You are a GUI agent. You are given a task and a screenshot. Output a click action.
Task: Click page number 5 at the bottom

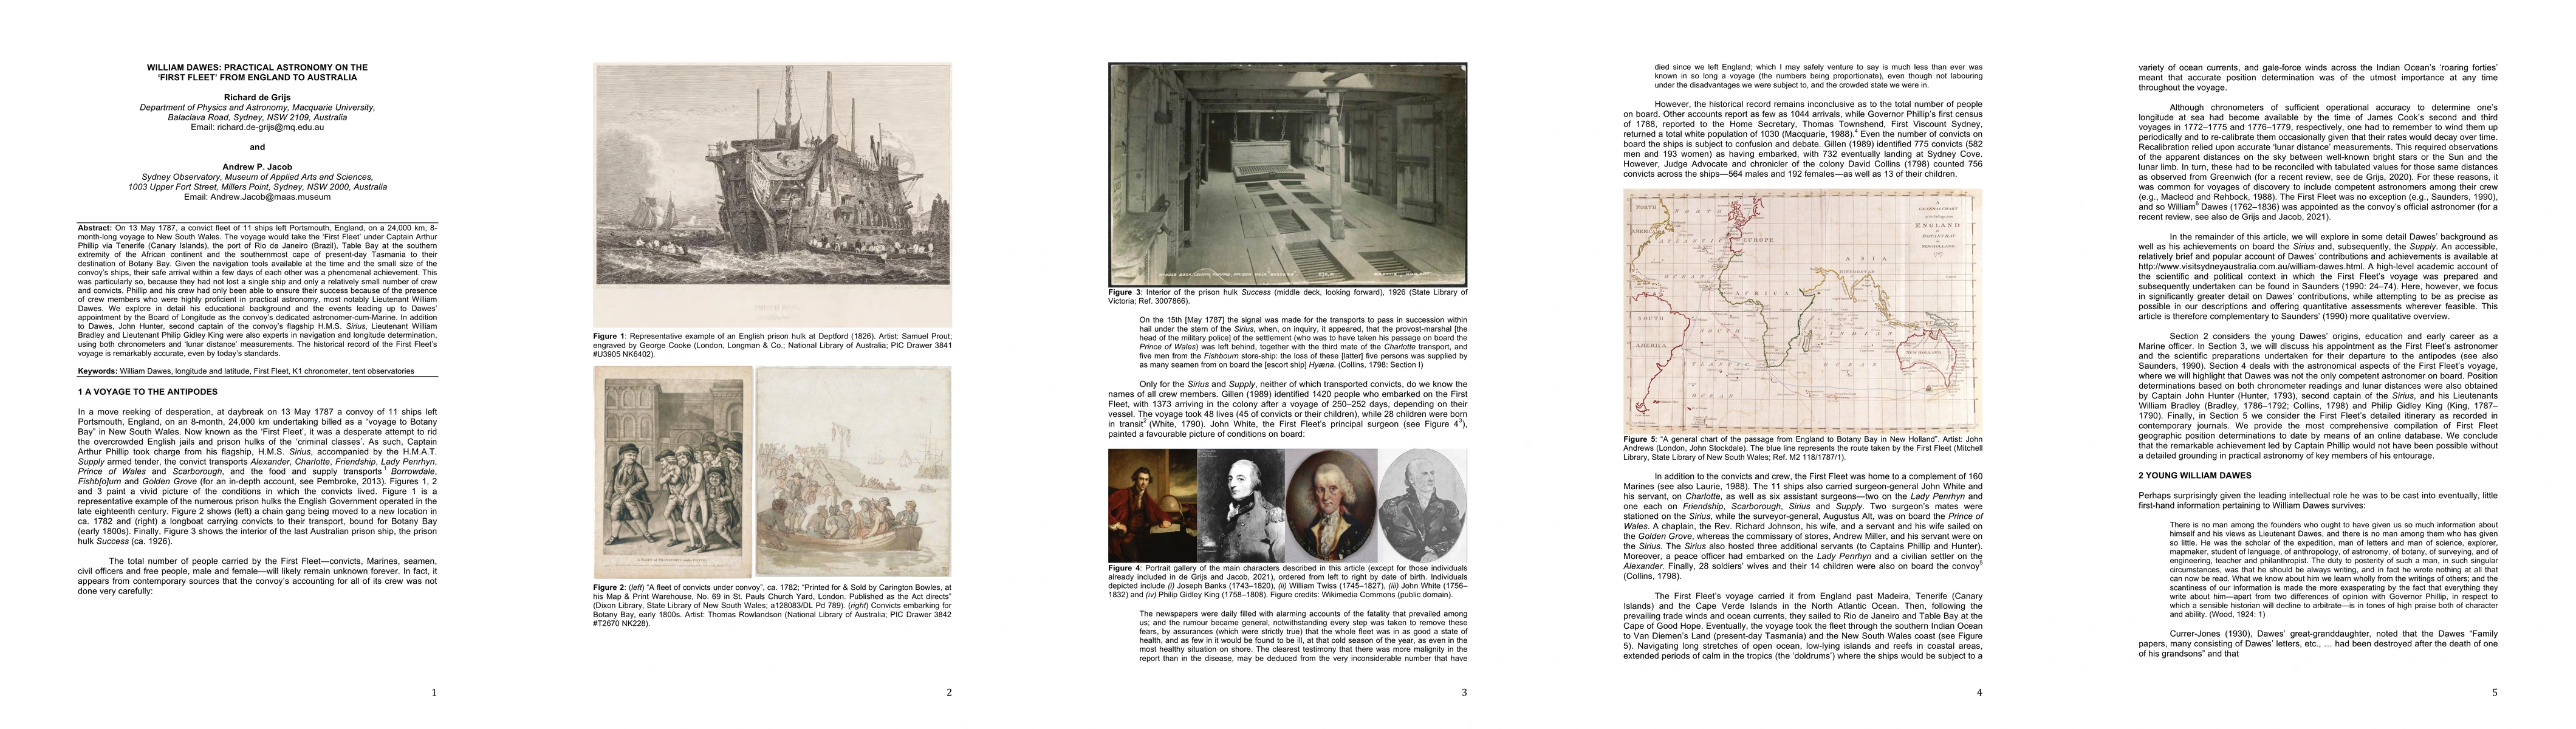pyautogui.click(x=2494, y=692)
